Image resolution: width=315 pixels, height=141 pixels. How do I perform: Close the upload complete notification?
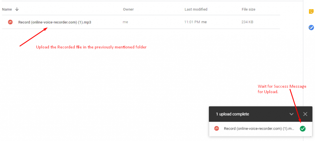pos(305,114)
